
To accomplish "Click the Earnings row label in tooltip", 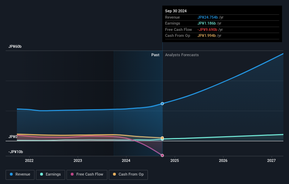I will 172,23.
